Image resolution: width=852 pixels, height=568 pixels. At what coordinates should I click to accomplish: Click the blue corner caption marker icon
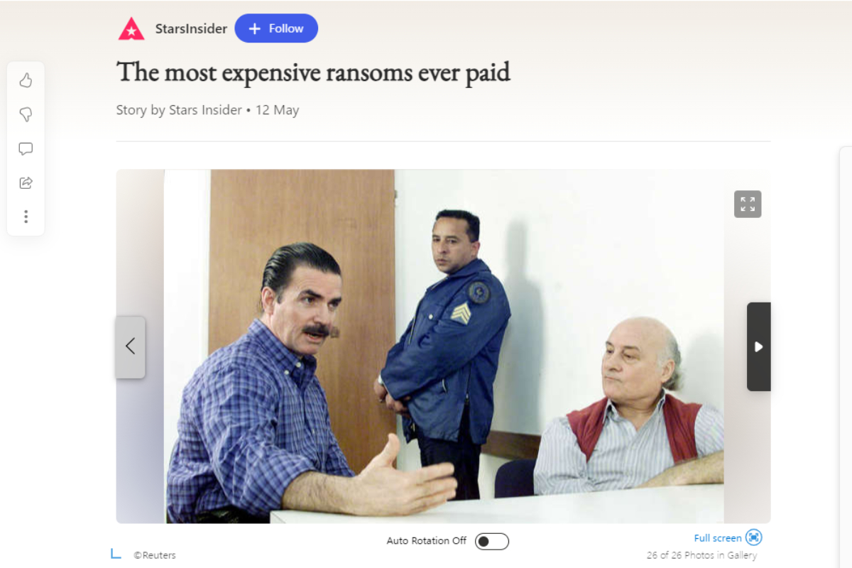[x=116, y=553]
